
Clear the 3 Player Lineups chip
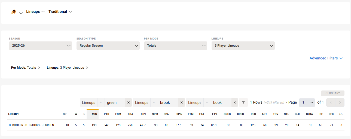point(87,68)
